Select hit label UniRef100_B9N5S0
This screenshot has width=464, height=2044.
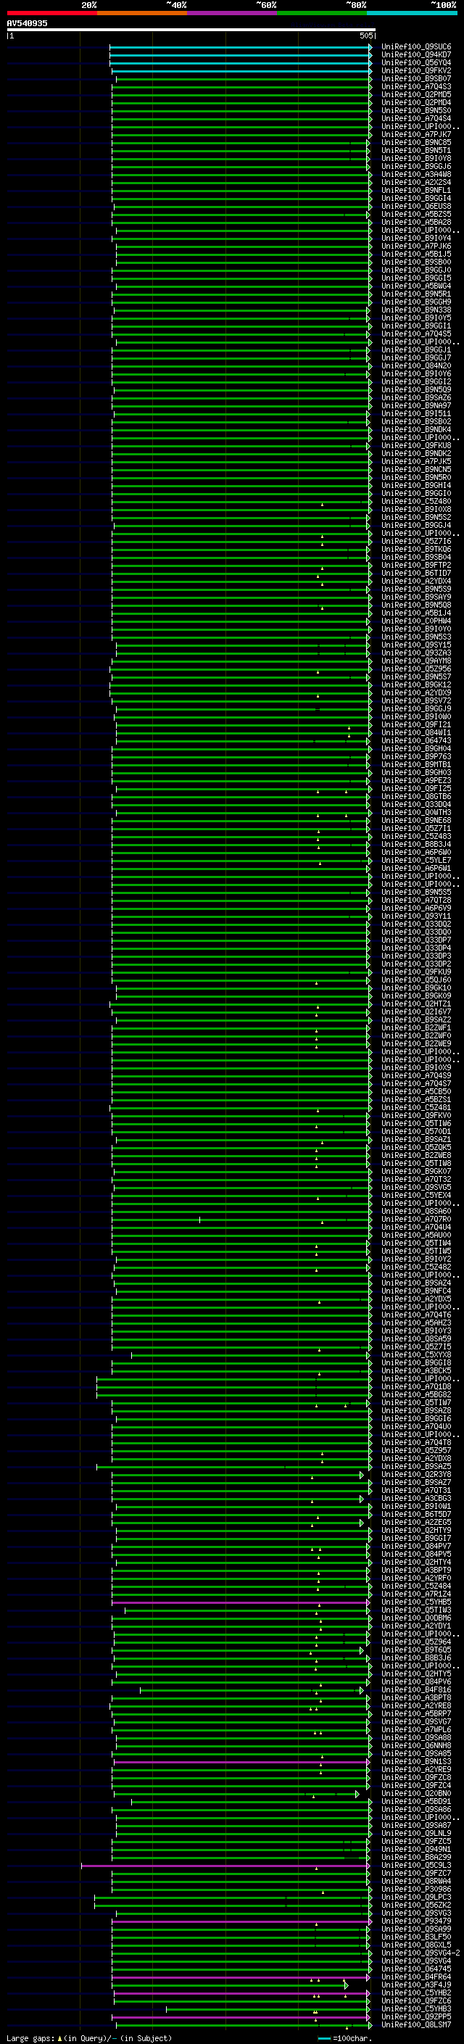(415, 110)
